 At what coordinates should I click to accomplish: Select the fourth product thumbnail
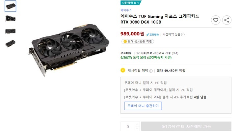(11, 44)
